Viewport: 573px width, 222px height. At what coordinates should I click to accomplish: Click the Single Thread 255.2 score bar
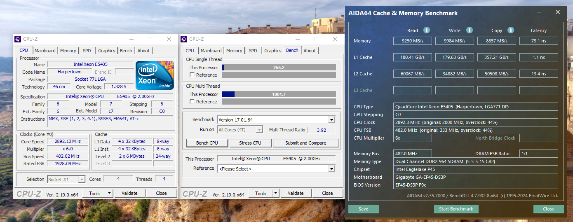(279, 68)
